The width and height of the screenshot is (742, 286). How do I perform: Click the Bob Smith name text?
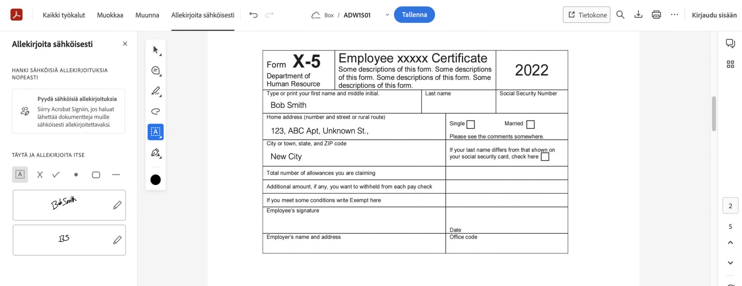288,105
